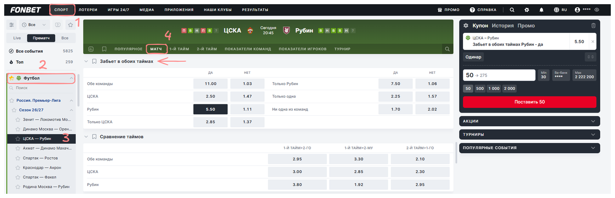
Task: Open the RU language selector
Action: (x=560, y=10)
